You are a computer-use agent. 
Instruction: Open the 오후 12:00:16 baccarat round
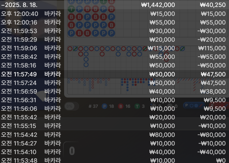coord(114,22)
